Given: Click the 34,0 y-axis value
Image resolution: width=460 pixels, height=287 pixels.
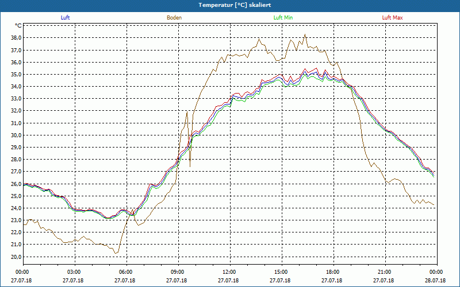Looking at the screenshot, I should point(16,87).
